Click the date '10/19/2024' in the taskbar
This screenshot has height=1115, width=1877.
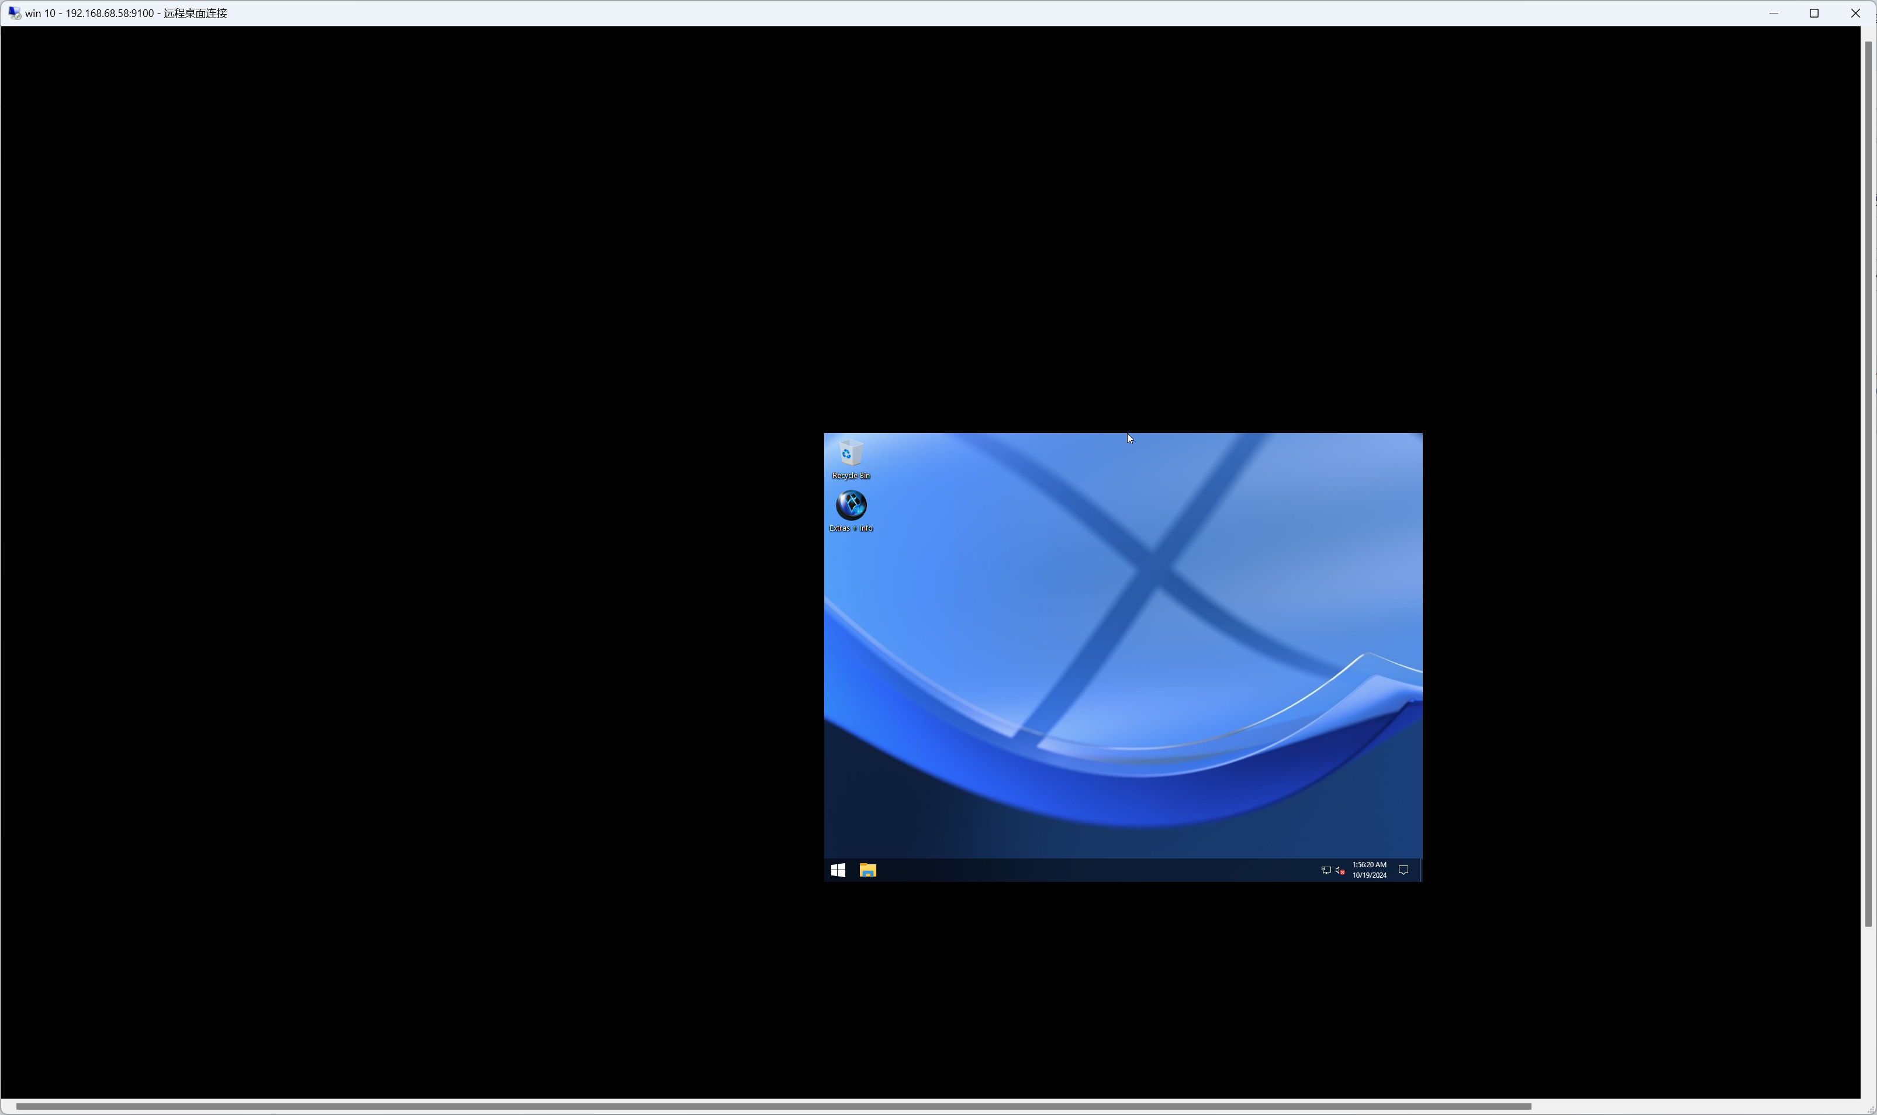point(1369,875)
